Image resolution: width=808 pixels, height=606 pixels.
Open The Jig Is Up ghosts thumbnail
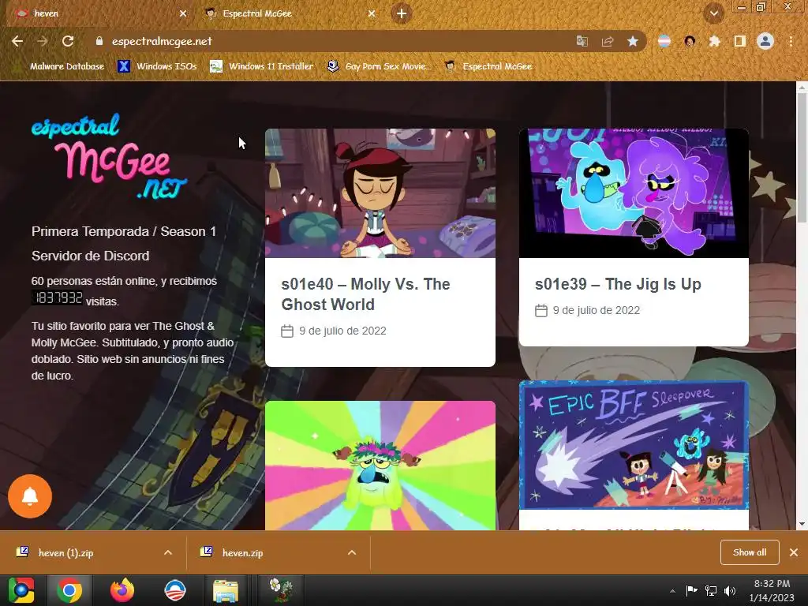click(x=634, y=193)
